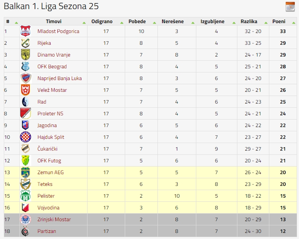Click the Timovi column header
Viewport: 299px width, 239px height.
pyautogui.click(x=54, y=21)
